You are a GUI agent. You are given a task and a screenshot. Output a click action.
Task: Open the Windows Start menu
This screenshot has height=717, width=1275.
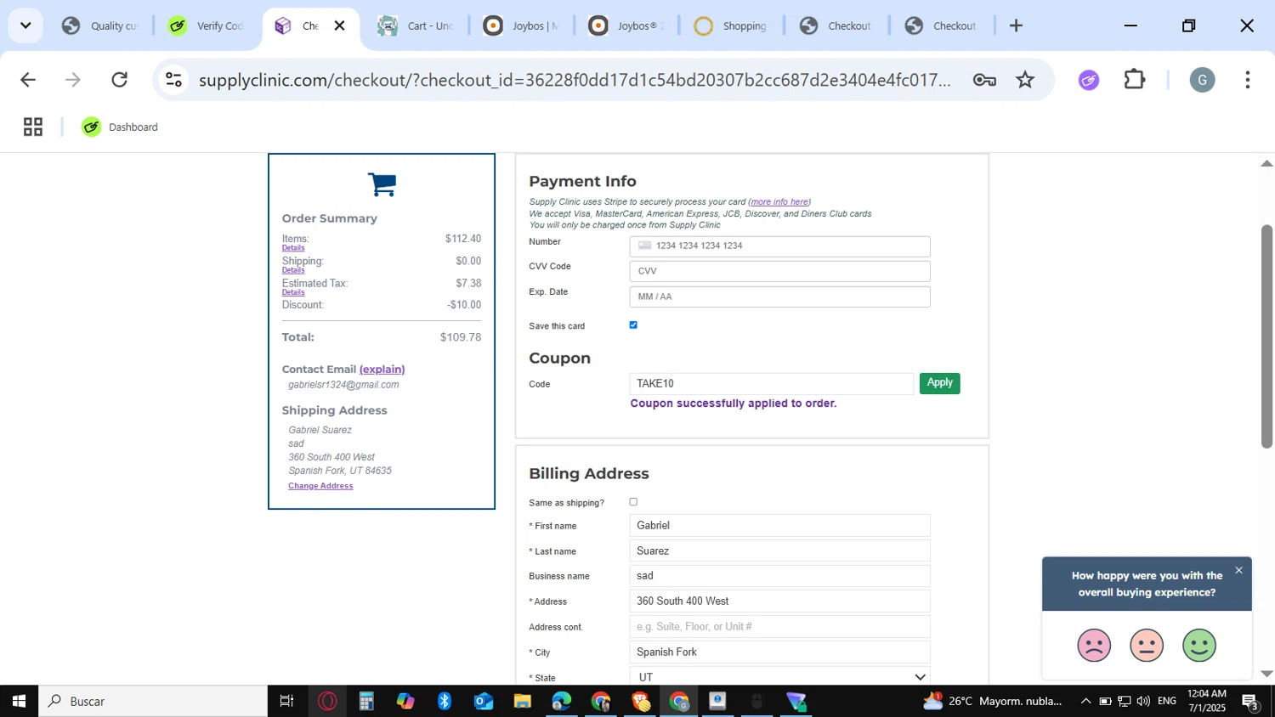(x=19, y=701)
